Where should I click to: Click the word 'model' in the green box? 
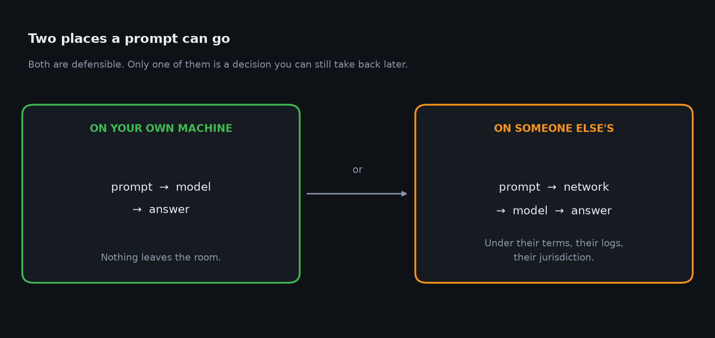pyautogui.click(x=193, y=187)
